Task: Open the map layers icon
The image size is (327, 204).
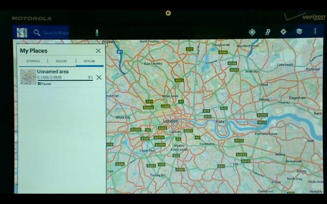Action: point(299,32)
